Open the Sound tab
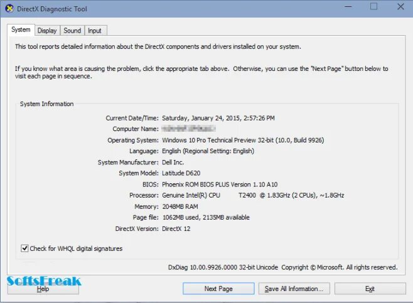 (x=72, y=31)
